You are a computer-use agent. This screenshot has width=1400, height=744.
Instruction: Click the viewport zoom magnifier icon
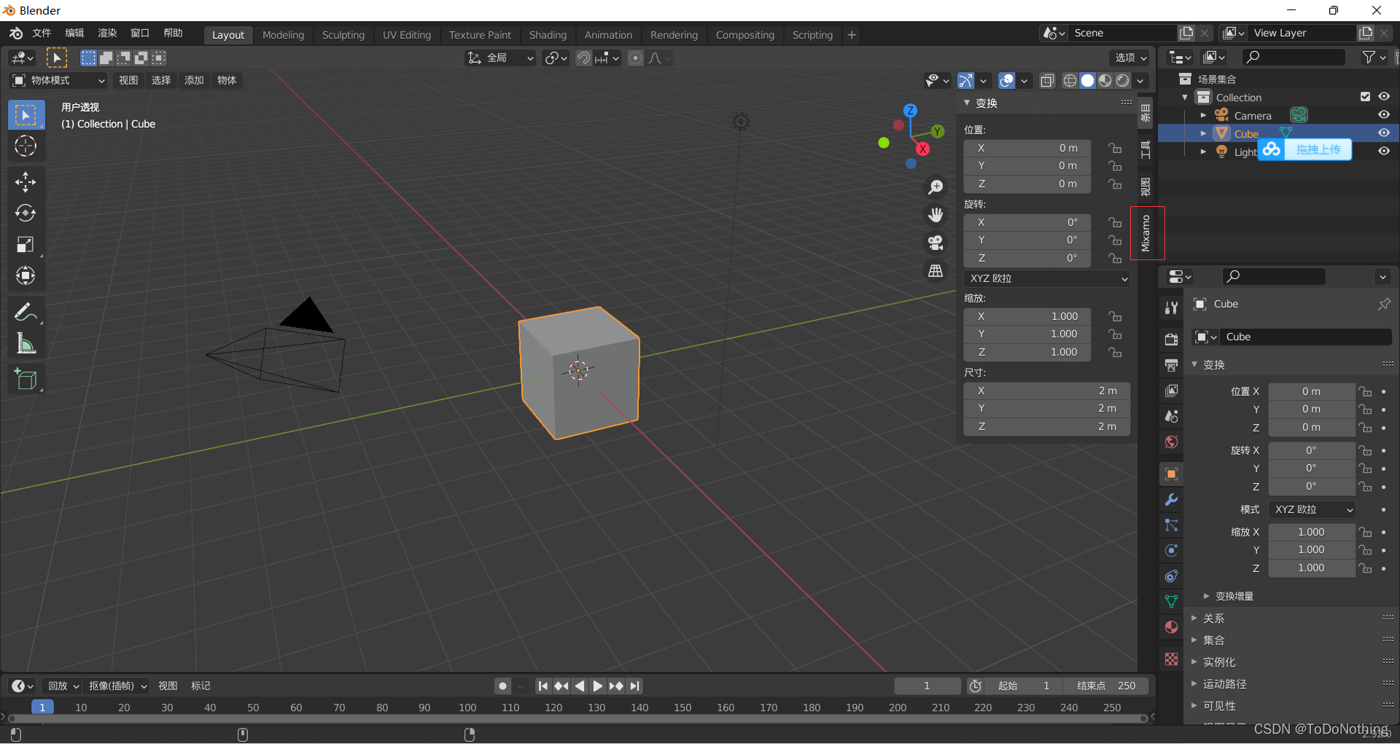[x=936, y=187]
